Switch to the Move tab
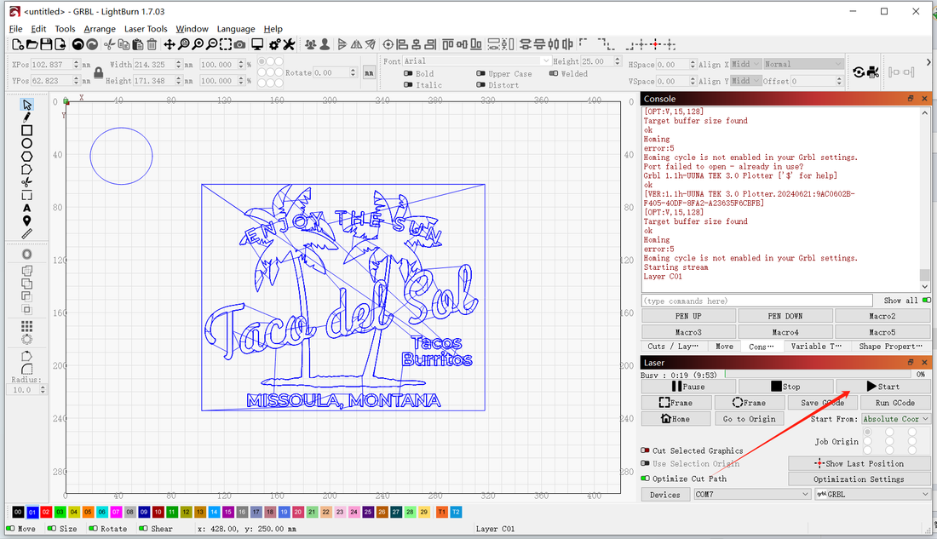937x539 pixels. (x=724, y=347)
